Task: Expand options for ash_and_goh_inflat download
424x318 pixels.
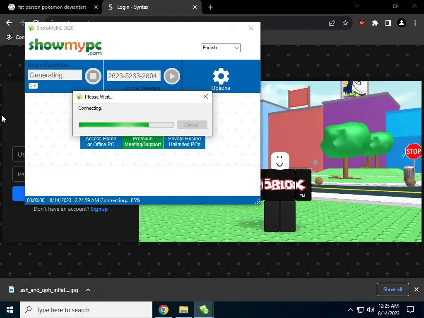Action: 88,290
